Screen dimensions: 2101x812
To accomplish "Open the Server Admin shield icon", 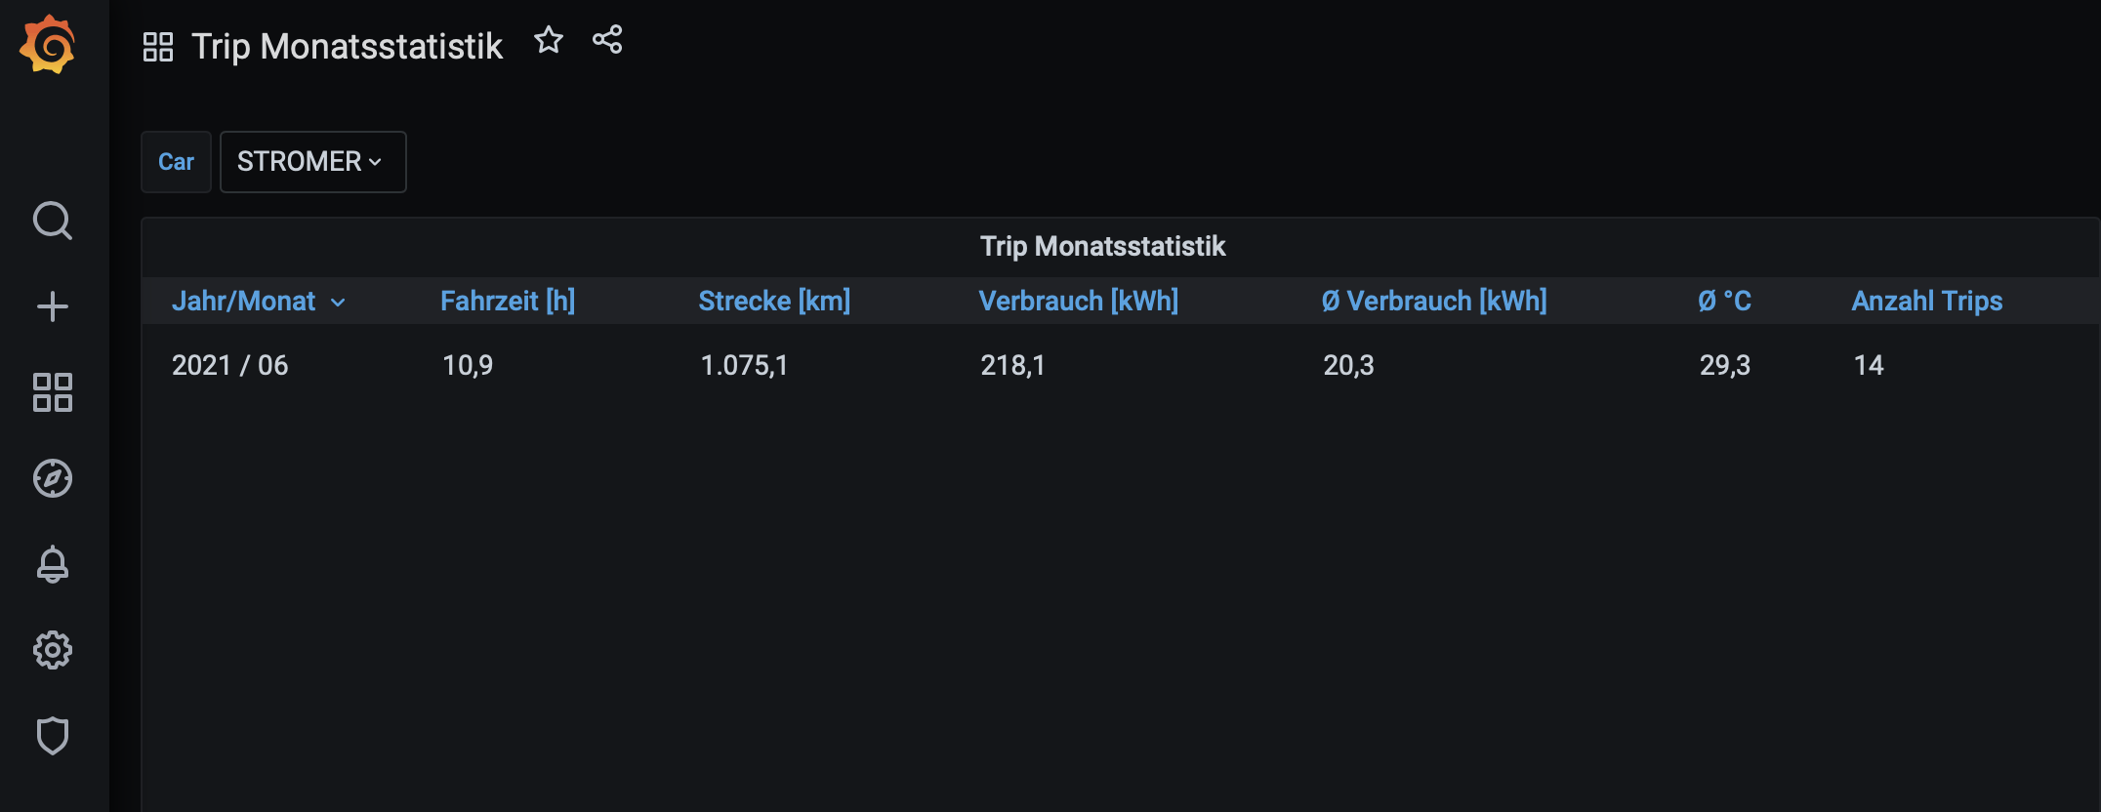I will tap(53, 736).
